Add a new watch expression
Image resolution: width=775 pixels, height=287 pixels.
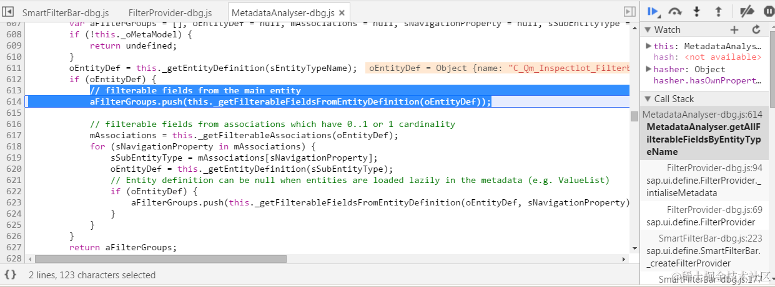coord(734,29)
